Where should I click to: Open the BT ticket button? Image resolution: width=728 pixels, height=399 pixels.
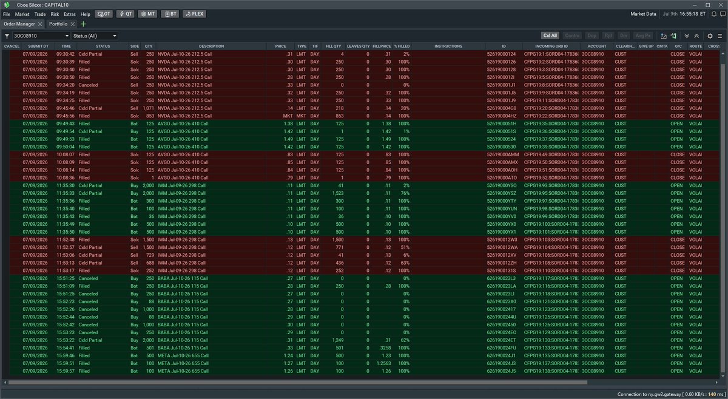(169, 14)
